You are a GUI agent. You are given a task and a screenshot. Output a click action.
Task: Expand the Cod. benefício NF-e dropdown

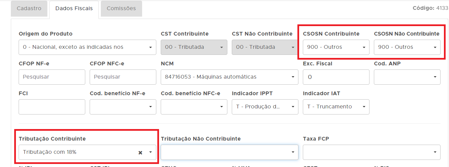[x=123, y=107]
